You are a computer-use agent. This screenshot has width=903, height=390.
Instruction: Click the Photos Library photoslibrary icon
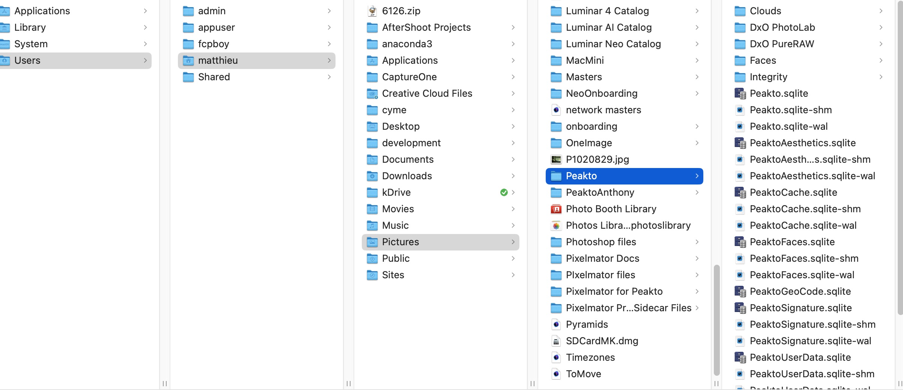pyautogui.click(x=556, y=225)
